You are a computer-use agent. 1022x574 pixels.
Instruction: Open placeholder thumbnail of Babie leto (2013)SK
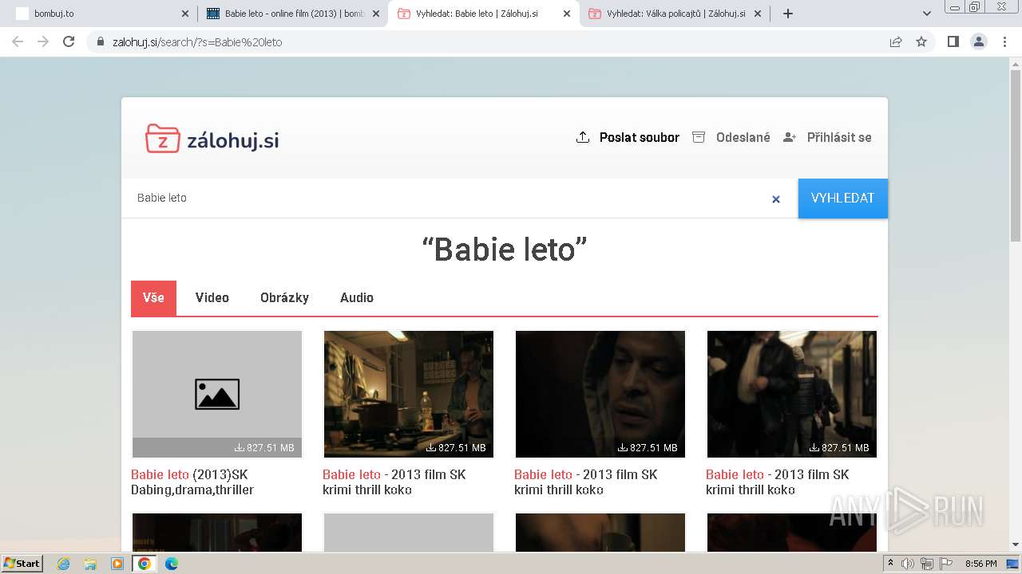click(217, 394)
